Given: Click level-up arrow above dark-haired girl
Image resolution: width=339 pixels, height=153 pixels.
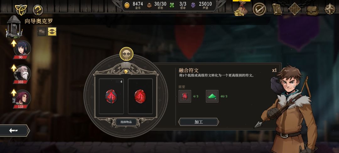Looking at the screenshot, I should coord(14,43).
